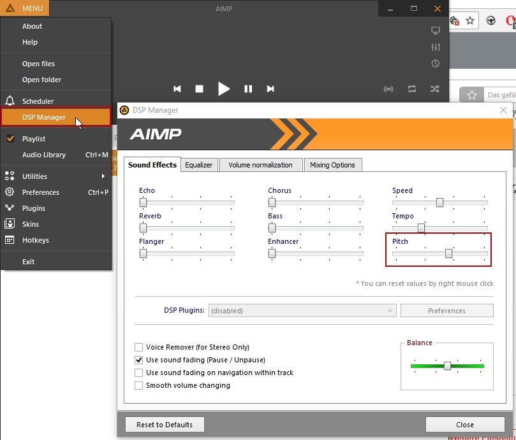Start playback with the play button
Screen dimensions: 516x440
pyautogui.click(x=223, y=89)
